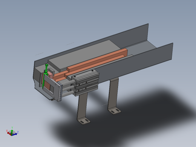Click the red X axis of the orientation triad
Viewport: 196px width, 147px height.
click(x=9, y=133)
